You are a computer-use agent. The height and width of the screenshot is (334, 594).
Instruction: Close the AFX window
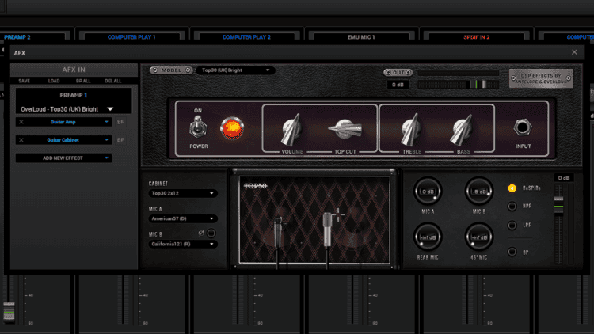574,52
